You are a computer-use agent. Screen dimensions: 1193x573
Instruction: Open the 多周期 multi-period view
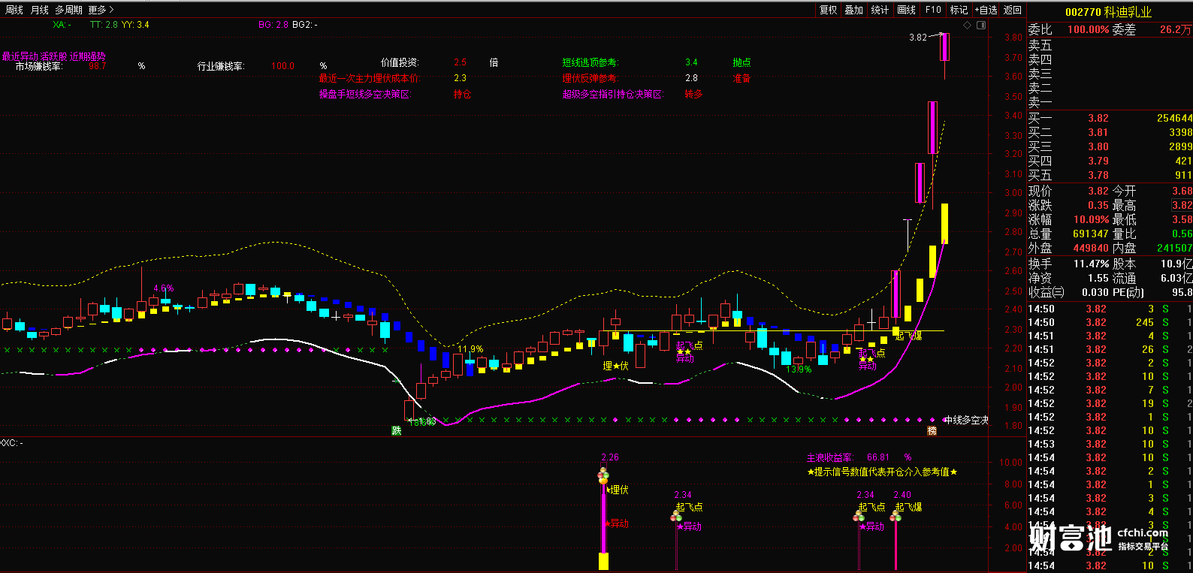[x=68, y=10]
